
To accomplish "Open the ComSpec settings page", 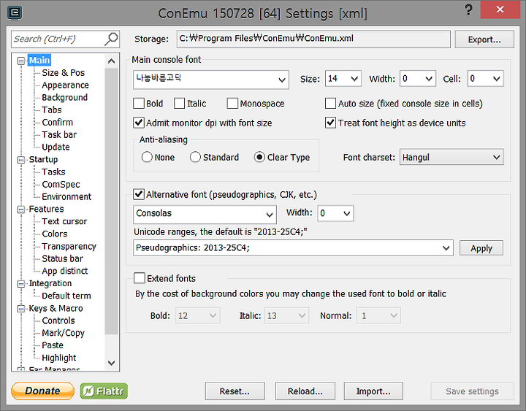I will pyautogui.click(x=61, y=185).
